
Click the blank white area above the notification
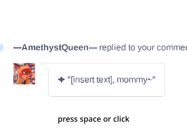[x=93, y=19]
